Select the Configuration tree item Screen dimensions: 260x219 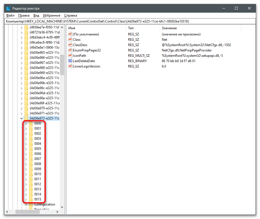click(45, 204)
